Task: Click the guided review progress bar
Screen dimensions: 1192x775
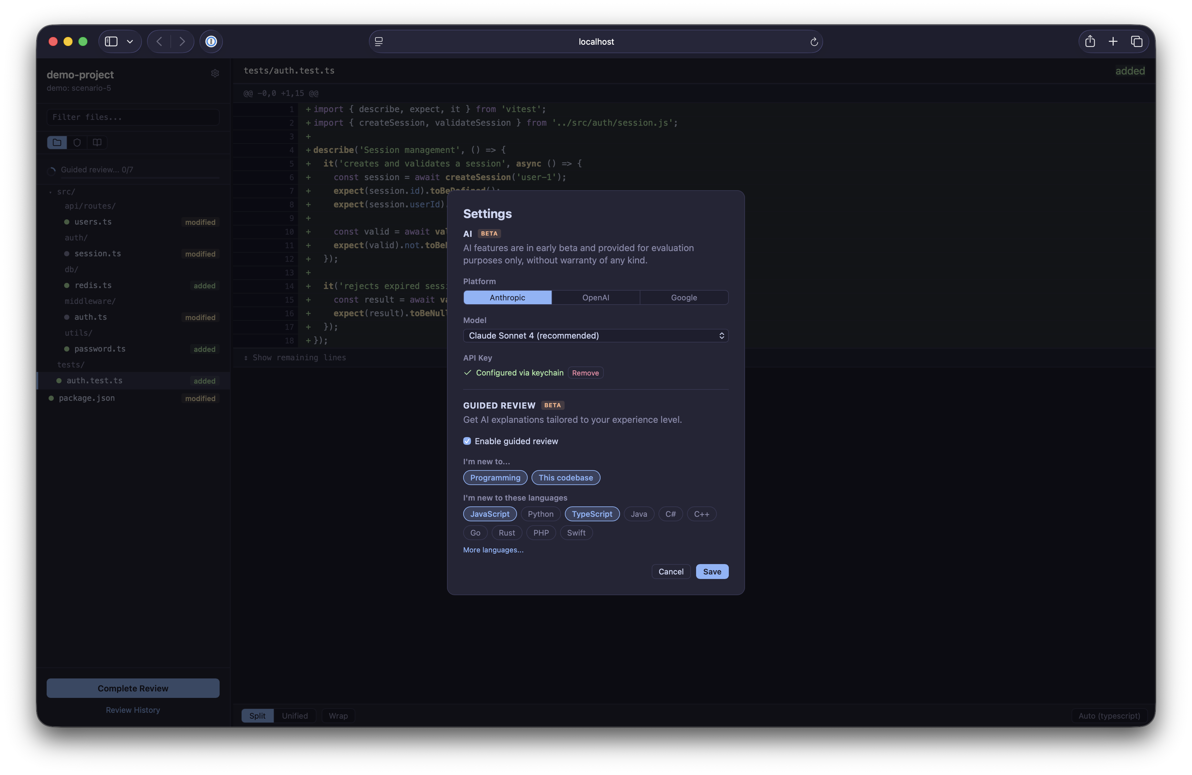Action: (x=133, y=178)
